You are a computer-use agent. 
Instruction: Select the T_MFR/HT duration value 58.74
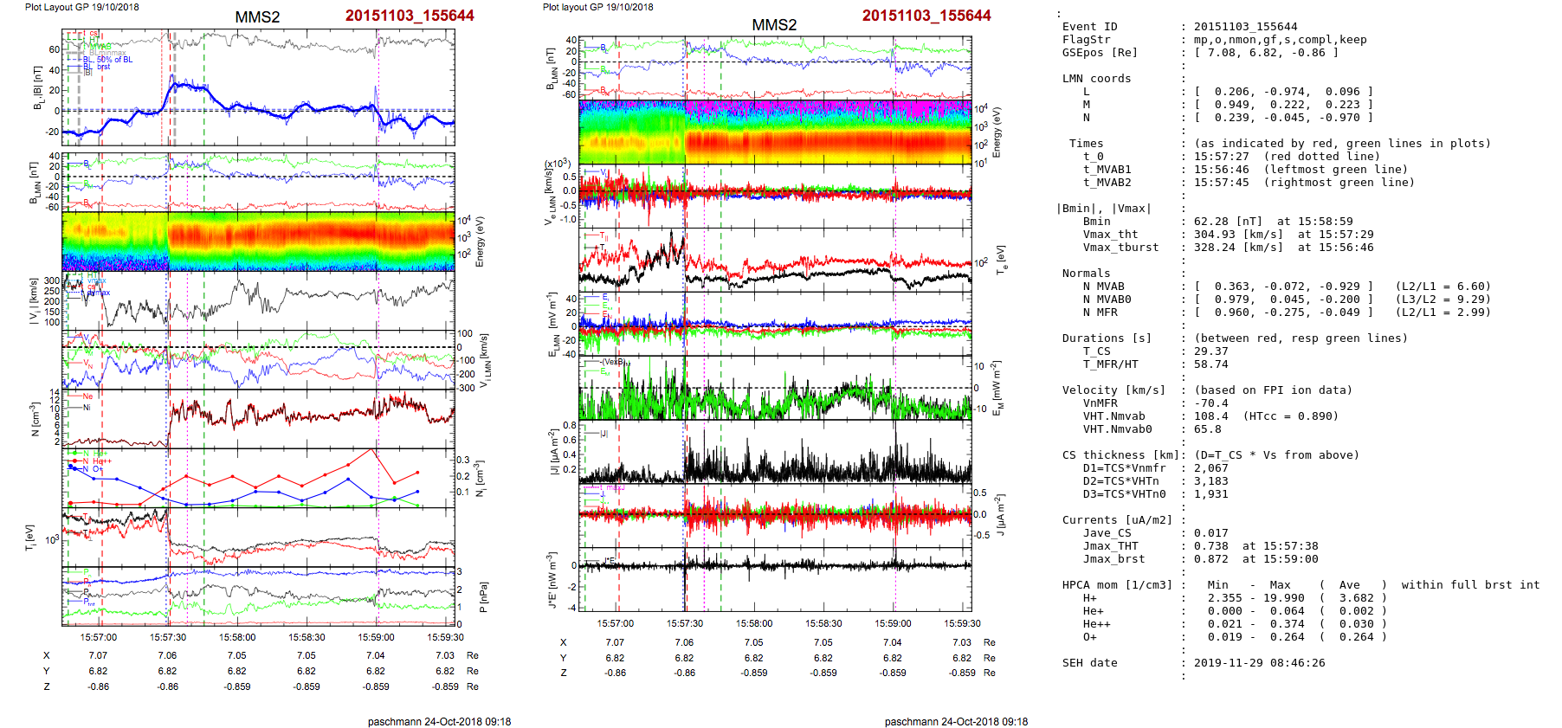click(1210, 364)
